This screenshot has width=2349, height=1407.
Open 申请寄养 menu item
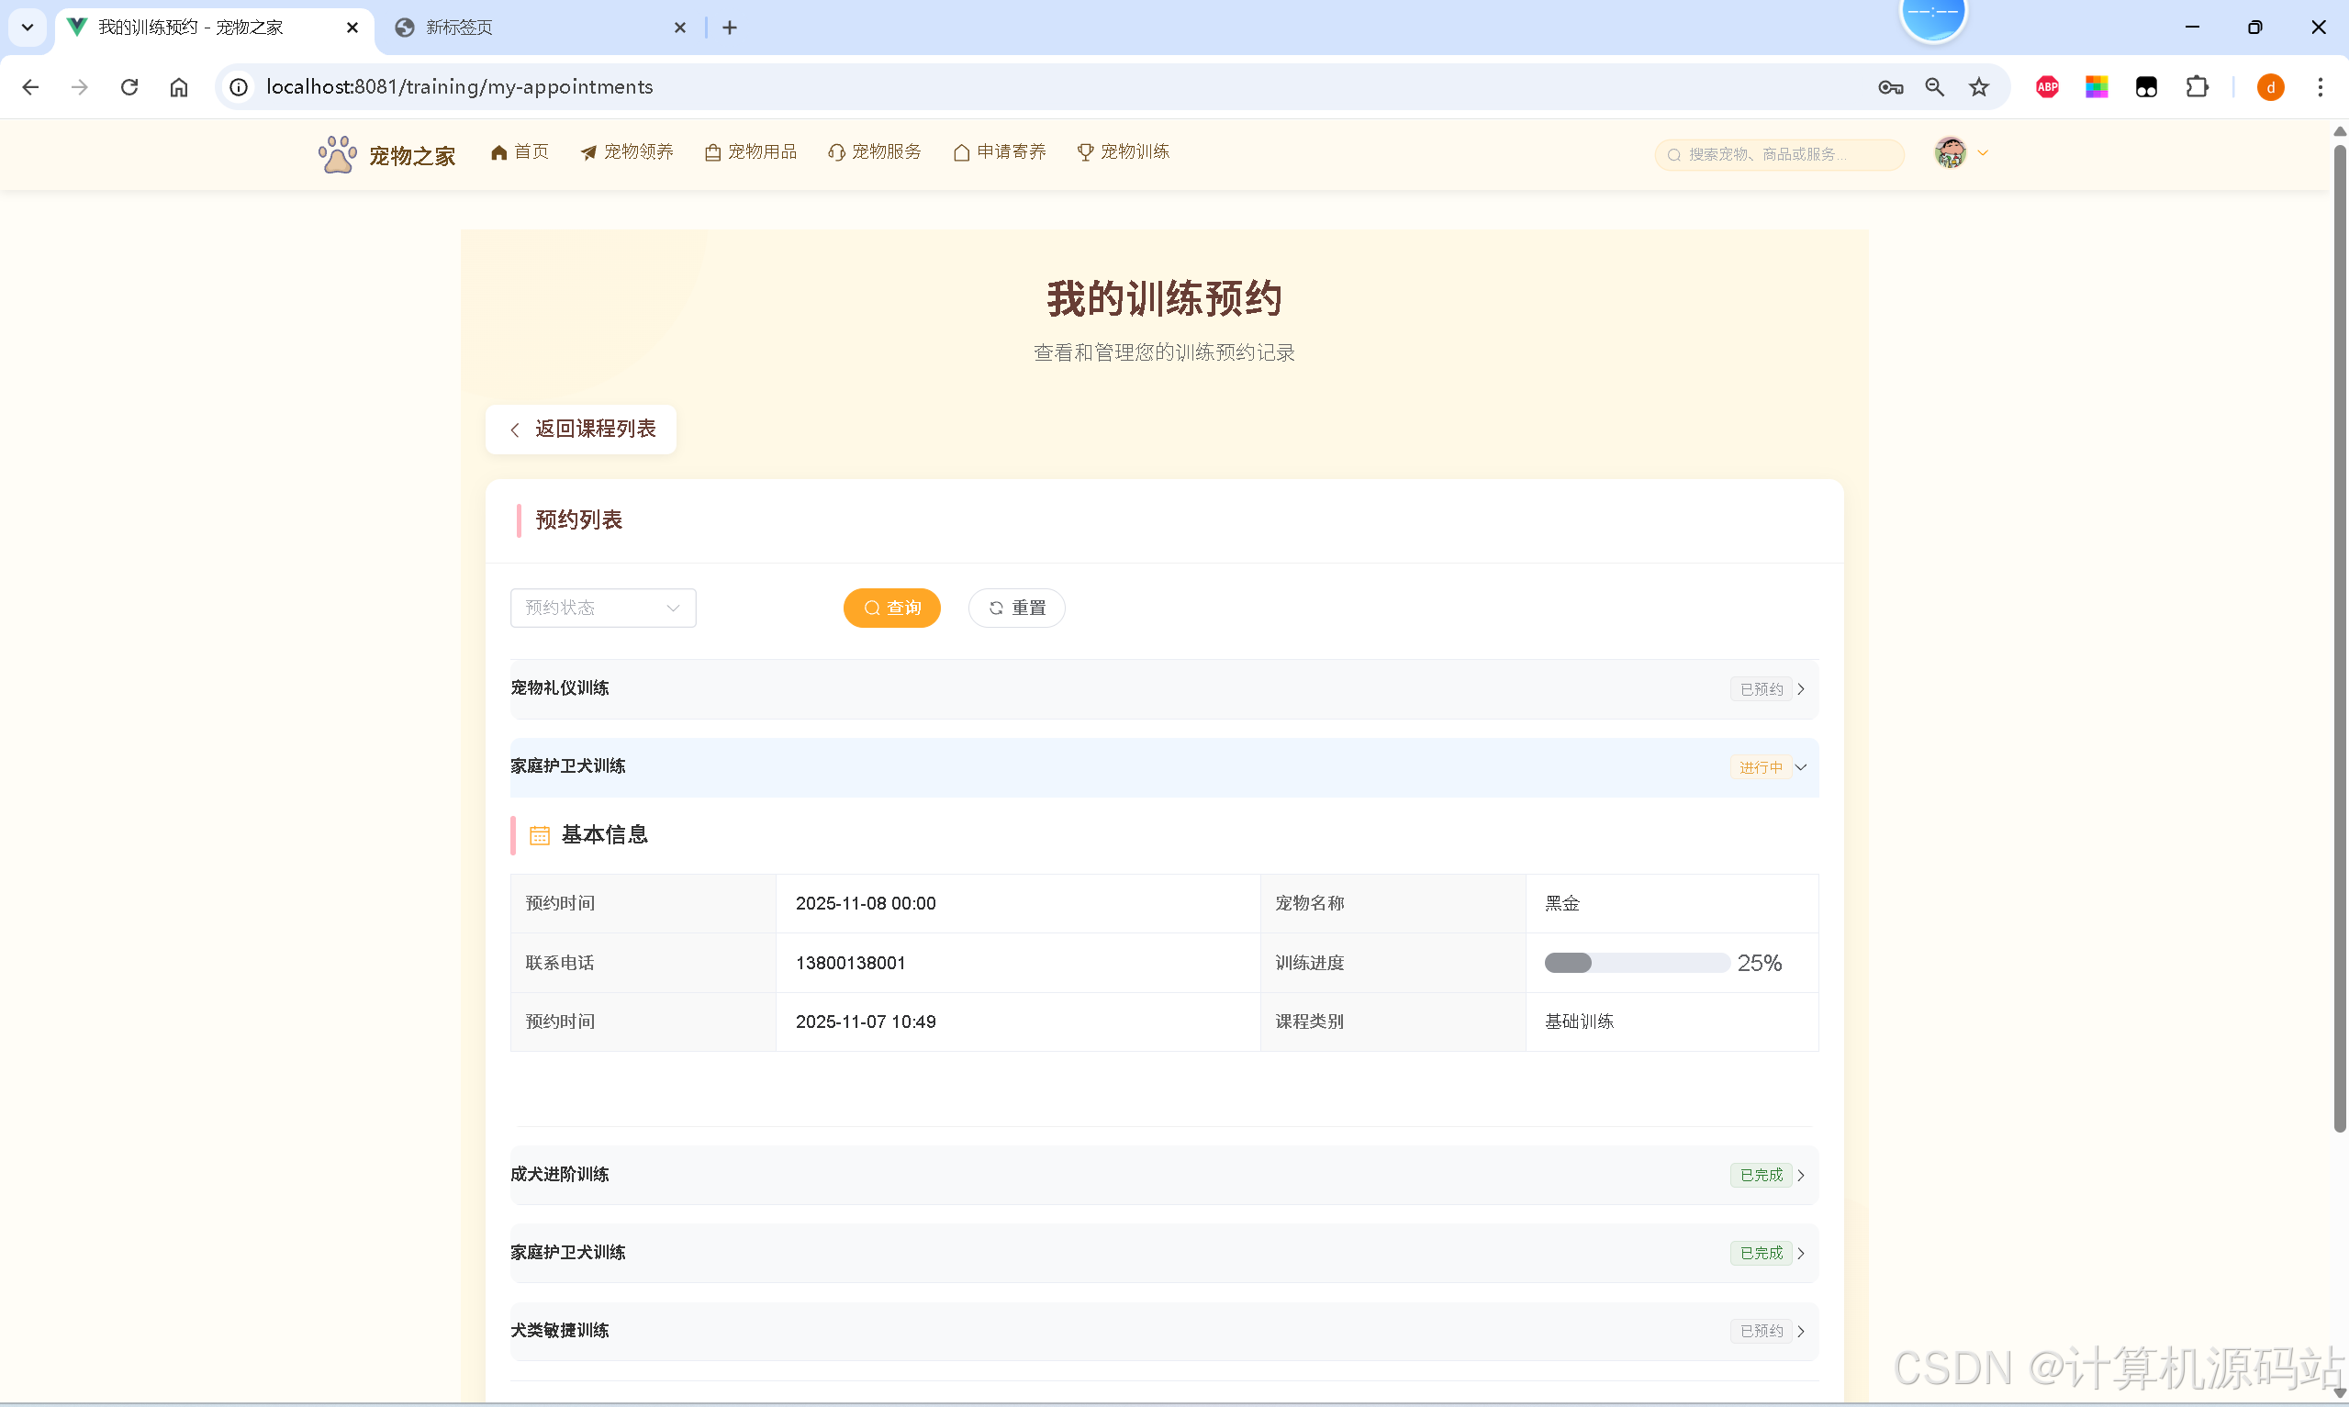[999, 151]
